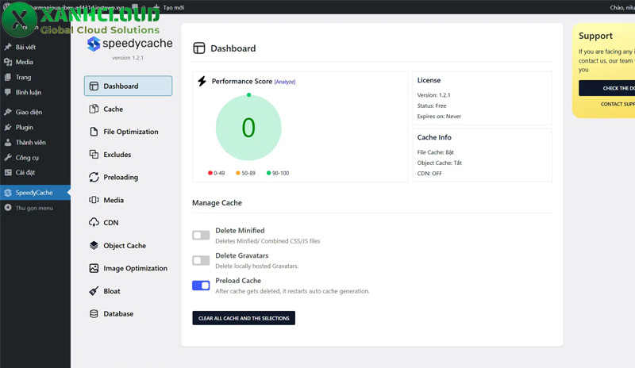Click the Thu gọn menu collapse arrow icon
Screen dimensions: 635x368
(x=8, y=208)
